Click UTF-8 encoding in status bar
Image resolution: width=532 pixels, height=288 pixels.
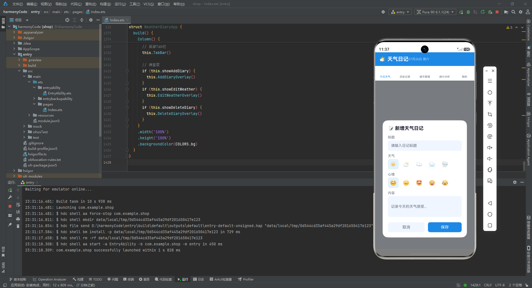[500, 285]
